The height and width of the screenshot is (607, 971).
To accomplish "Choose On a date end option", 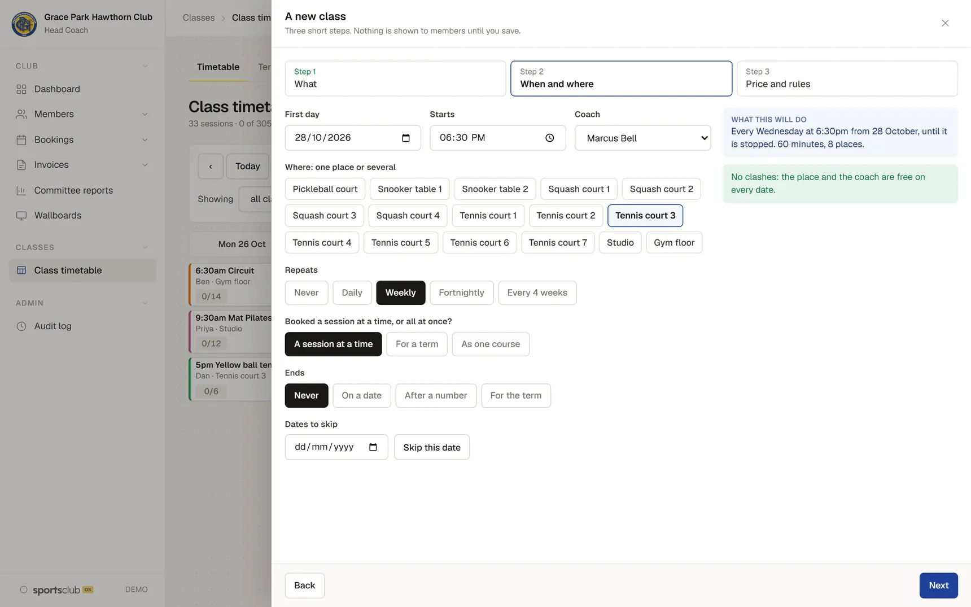I will [361, 395].
